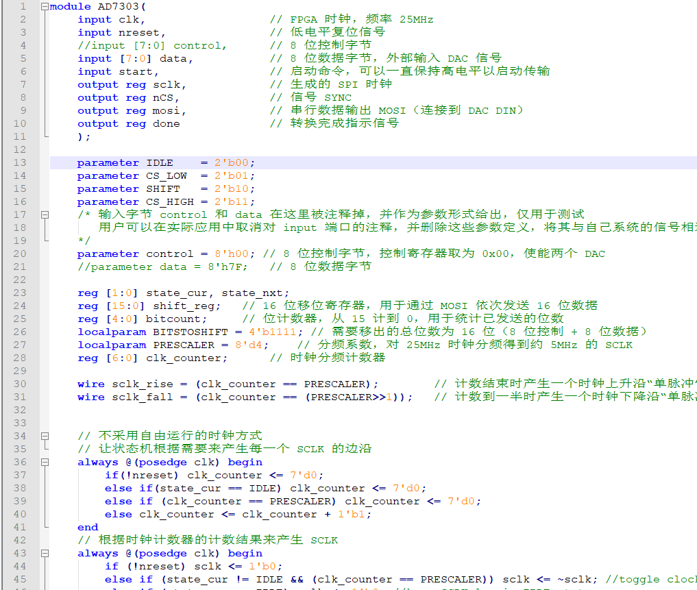Click 'if(!nreset) clk_counter <= 7'd0;' line
The height and width of the screenshot is (590, 697).
(x=215, y=476)
